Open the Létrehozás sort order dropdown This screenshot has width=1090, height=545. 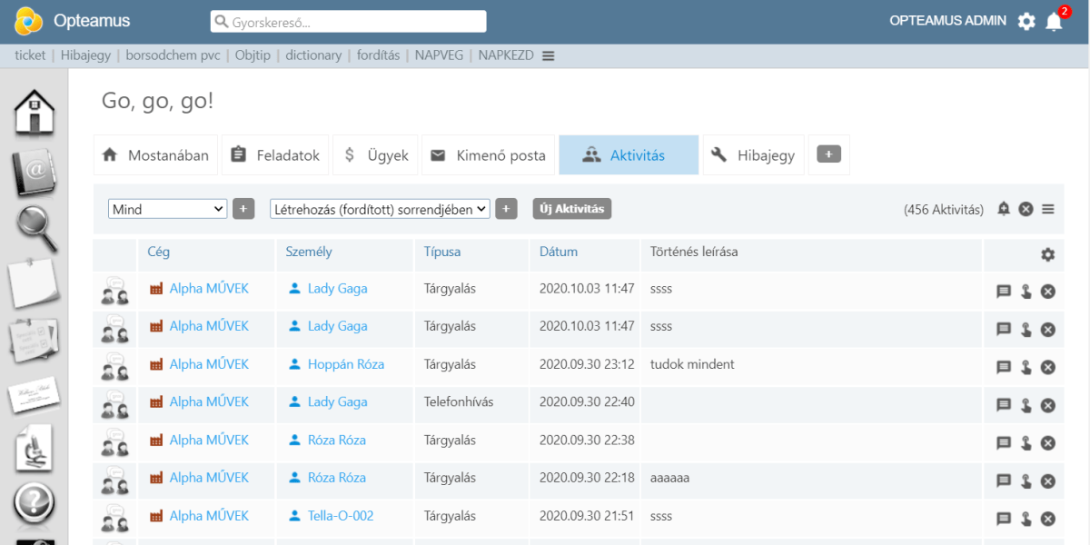point(380,209)
